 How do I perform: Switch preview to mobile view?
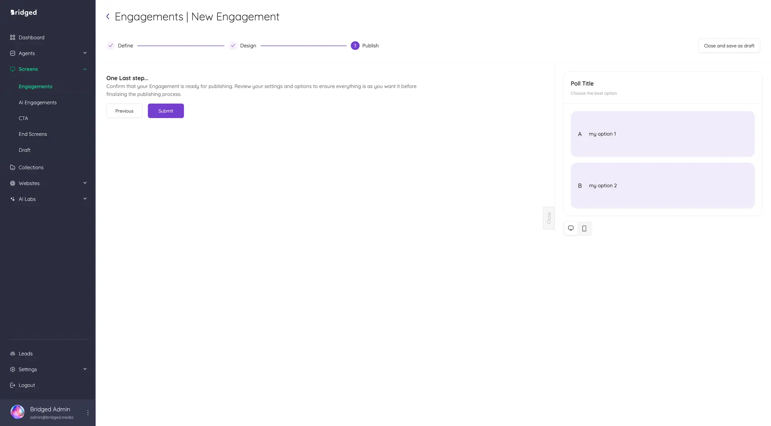click(584, 228)
